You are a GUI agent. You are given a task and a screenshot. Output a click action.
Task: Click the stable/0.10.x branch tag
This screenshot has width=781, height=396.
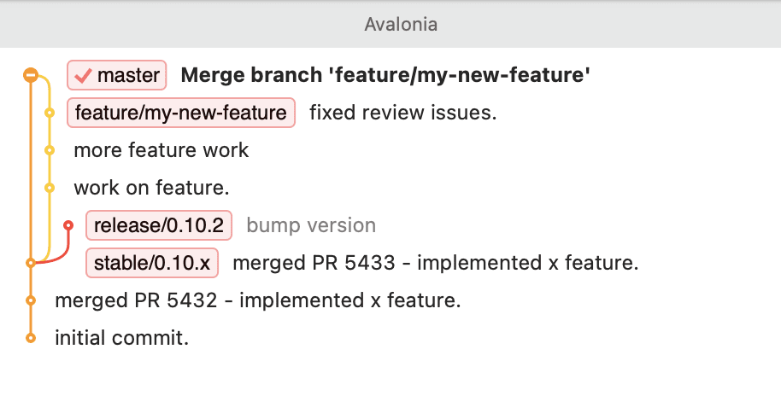coord(152,264)
